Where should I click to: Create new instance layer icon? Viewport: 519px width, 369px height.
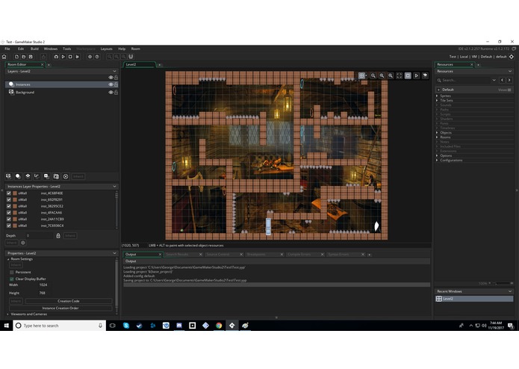[18, 176]
